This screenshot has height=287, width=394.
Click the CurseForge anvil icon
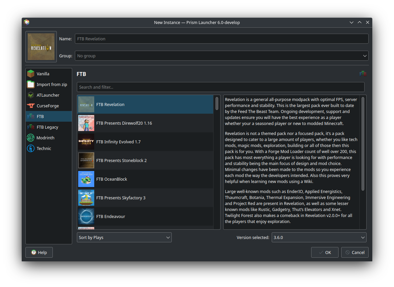pyautogui.click(x=31, y=106)
